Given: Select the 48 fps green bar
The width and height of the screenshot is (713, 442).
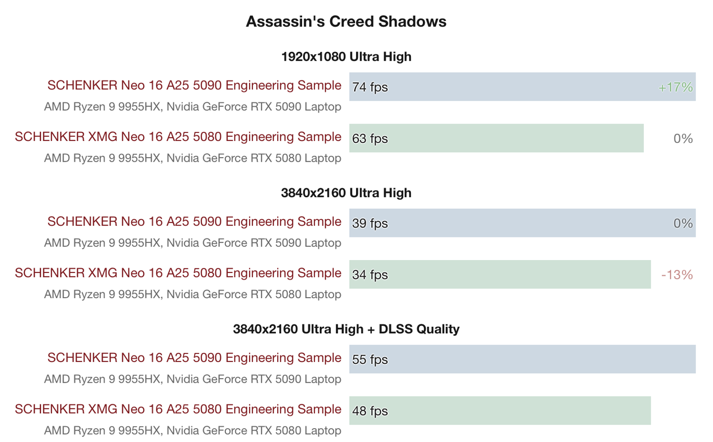Looking at the screenshot, I should [500, 411].
